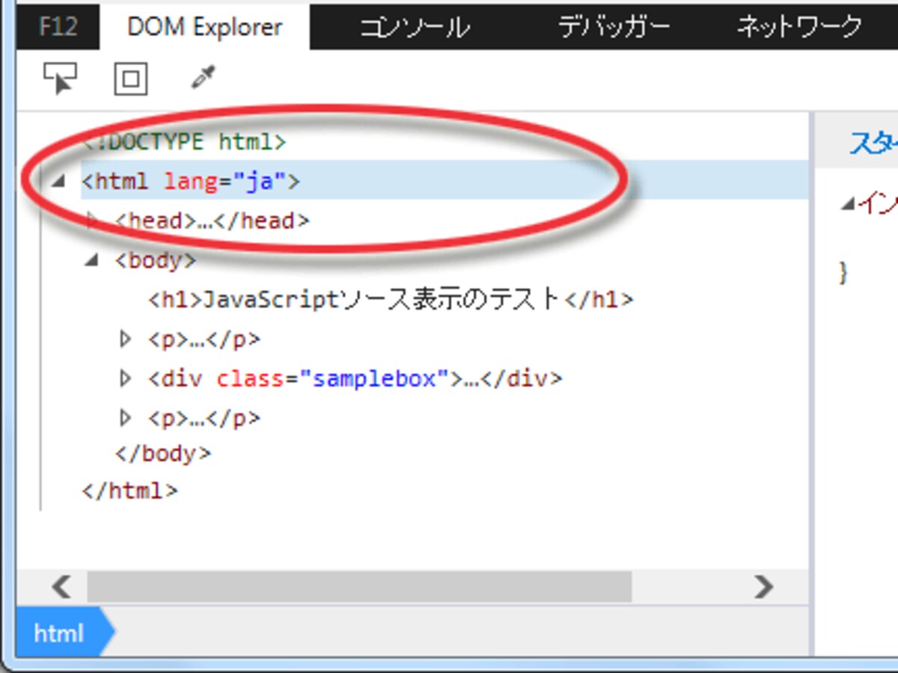Switch to the ネットワーク tab

pos(799,27)
